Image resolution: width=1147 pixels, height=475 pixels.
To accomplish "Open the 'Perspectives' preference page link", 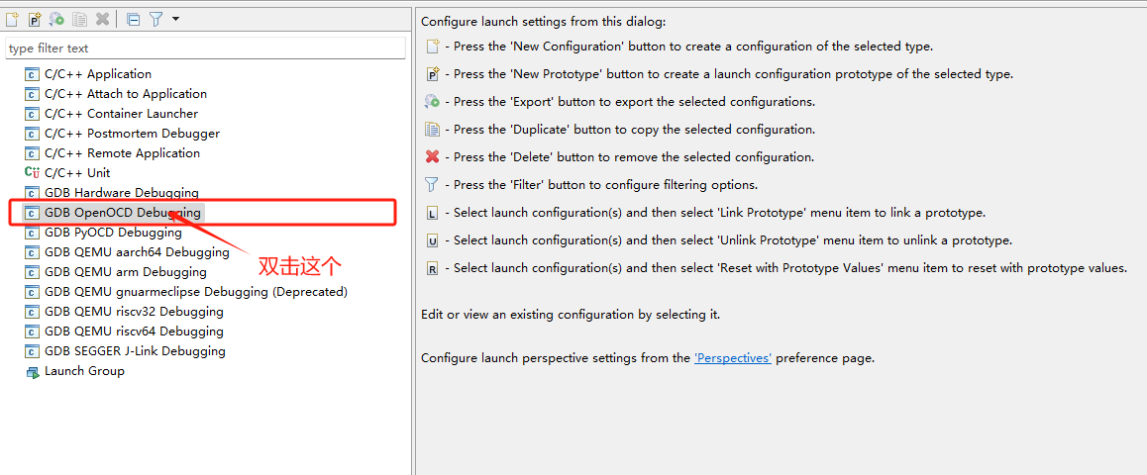I will [732, 358].
